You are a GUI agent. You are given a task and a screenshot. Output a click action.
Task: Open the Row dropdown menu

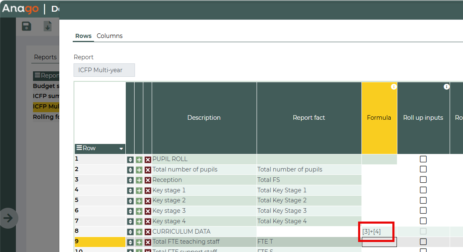pos(121,149)
